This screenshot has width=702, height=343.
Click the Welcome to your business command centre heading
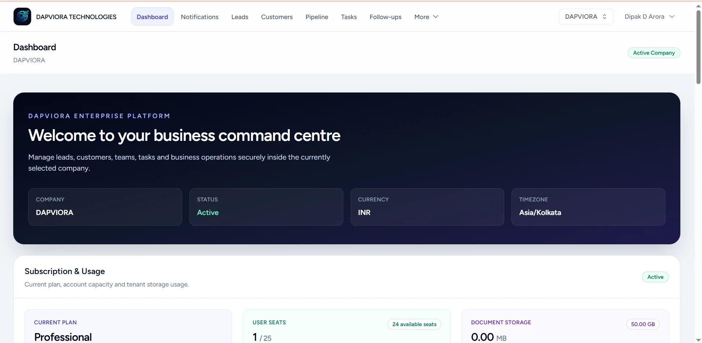coord(184,135)
